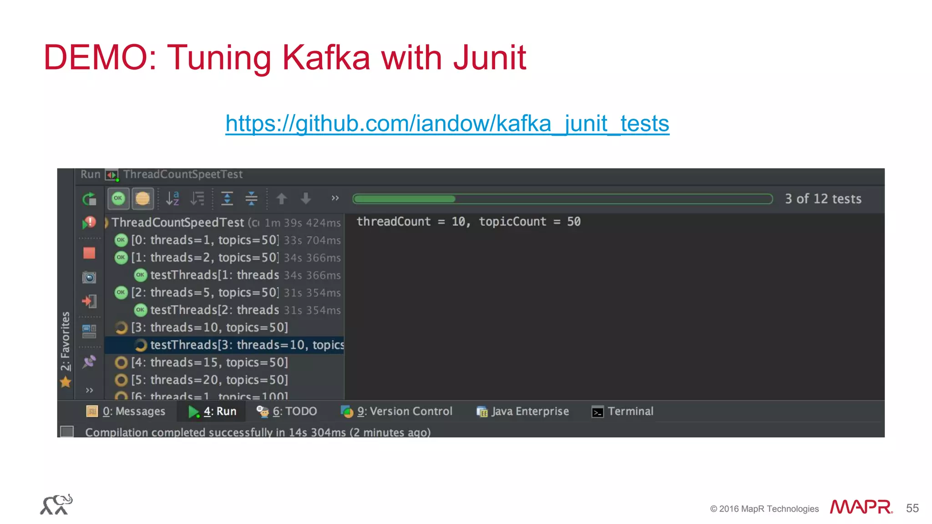Click the run configuration icon next to Run
This screenshot has height=524, width=932.
pyautogui.click(x=112, y=175)
